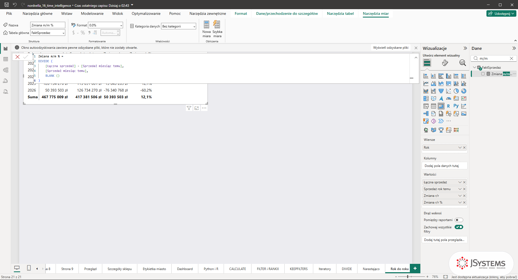Select the donut chart visual
Viewport: 518px width, 280px height.
click(464, 91)
